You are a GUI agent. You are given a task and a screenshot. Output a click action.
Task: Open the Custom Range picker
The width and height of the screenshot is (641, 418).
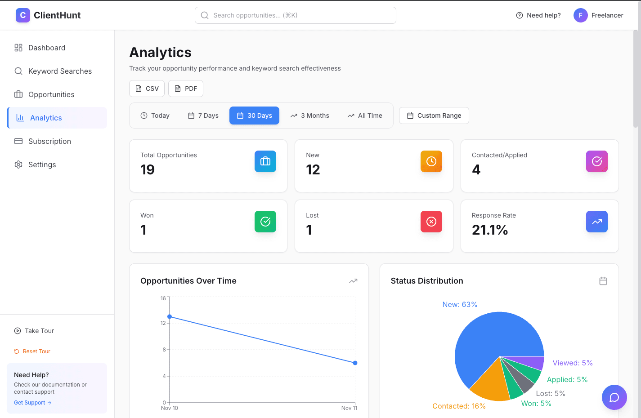coord(434,116)
